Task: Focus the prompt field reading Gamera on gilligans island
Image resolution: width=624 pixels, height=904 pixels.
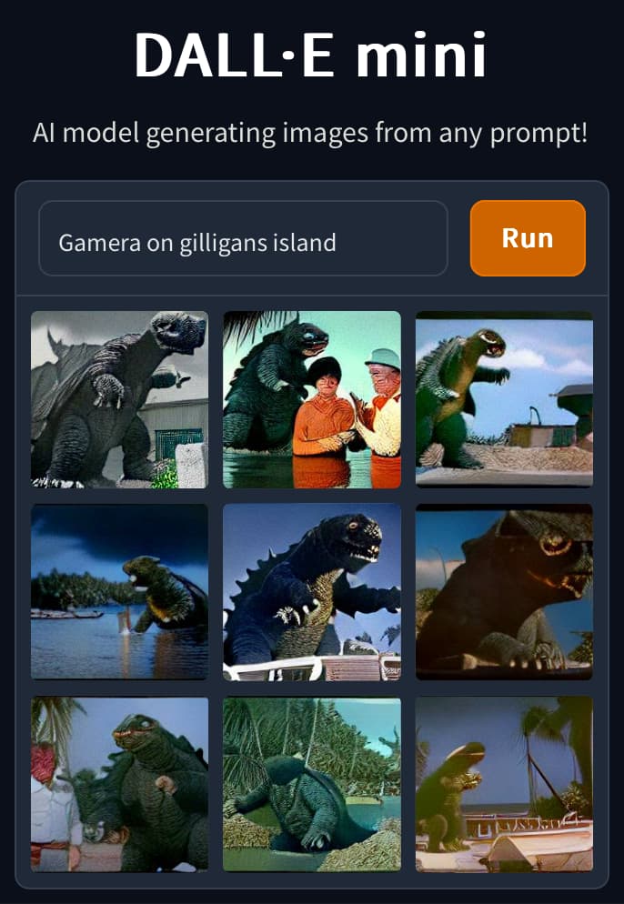Action: 243,238
